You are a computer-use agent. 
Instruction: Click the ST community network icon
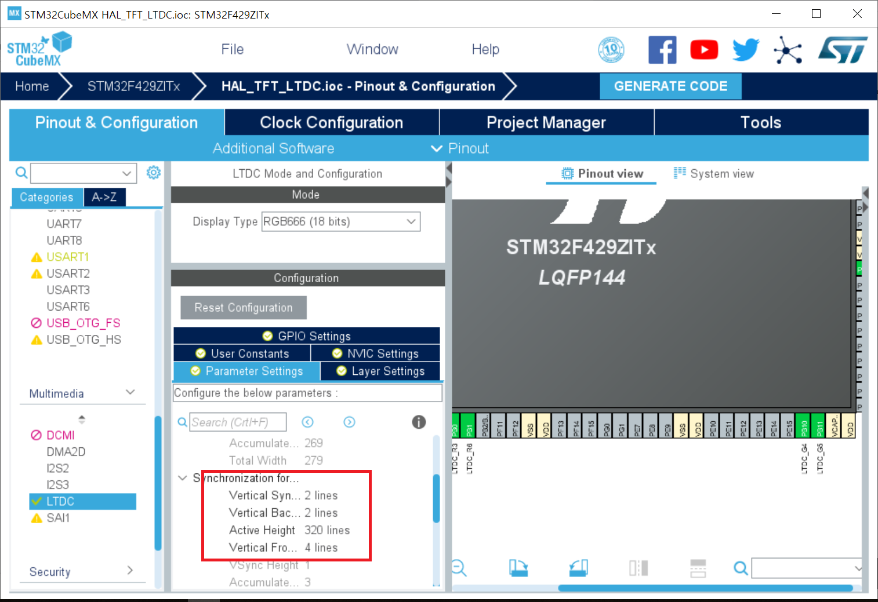click(788, 50)
